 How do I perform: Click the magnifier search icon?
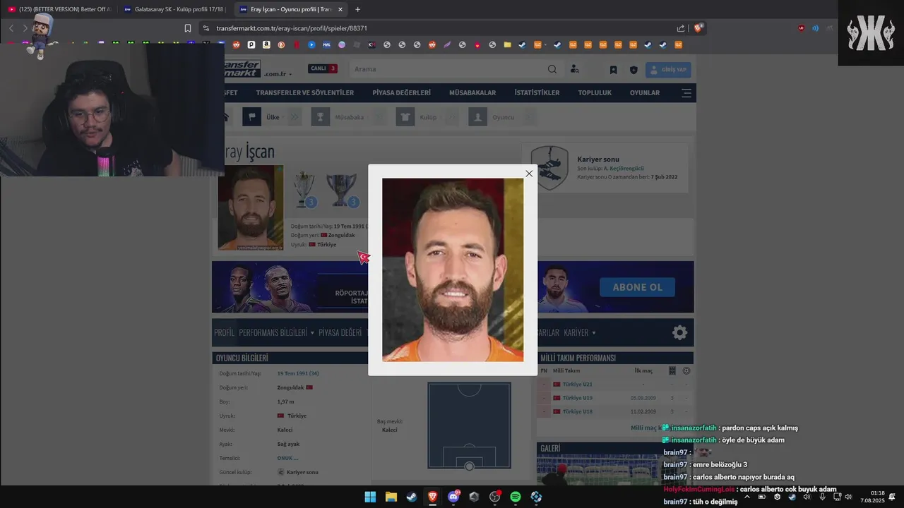552,69
